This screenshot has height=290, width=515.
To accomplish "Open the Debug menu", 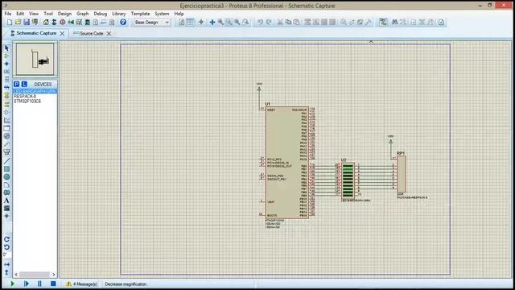I will pyautogui.click(x=100, y=14).
